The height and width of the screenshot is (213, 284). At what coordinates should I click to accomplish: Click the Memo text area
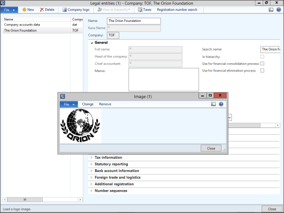(x=164, y=79)
